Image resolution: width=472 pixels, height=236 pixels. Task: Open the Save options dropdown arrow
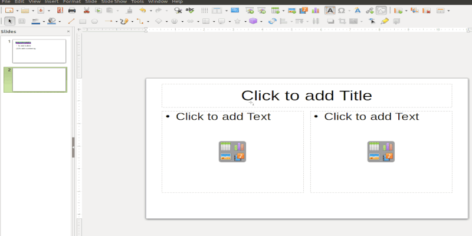(48, 11)
